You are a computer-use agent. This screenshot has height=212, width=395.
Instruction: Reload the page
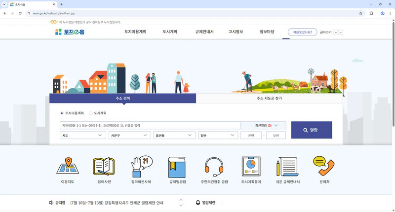[x=20, y=13]
